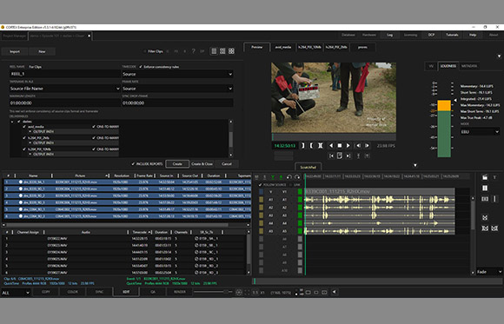Open the Fade transition dropdown

(x=489, y=272)
